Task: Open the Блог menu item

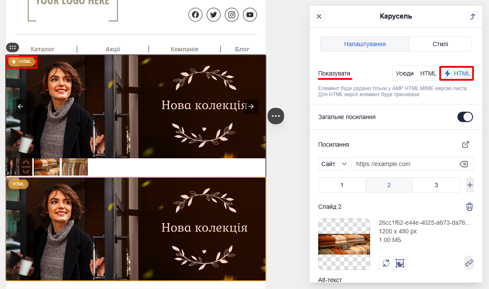Action: [242, 49]
